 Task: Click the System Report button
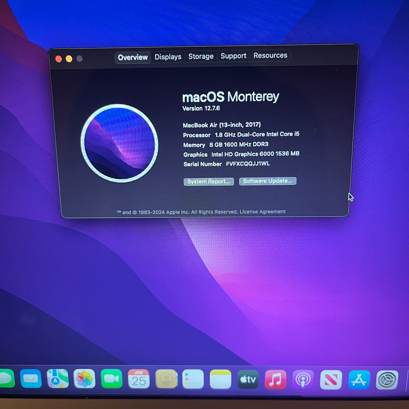coord(208,182)
